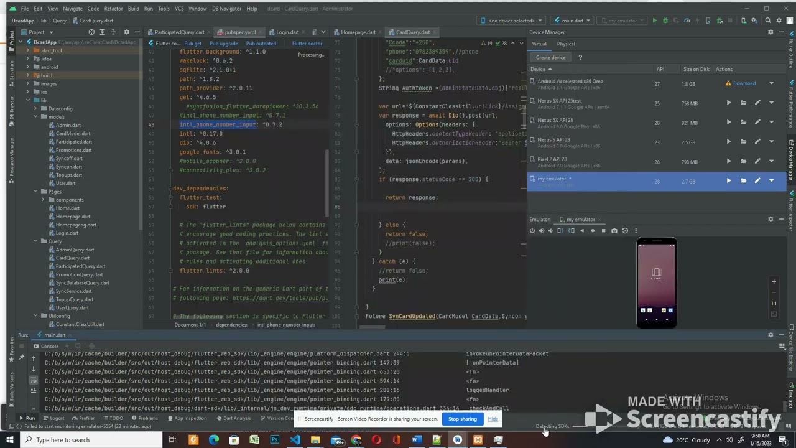Image resolution: width=796 pixels, height=448 pixels.
Task: Launch Nexus 5X API 25test emulator play icon
Action: pos(729,103)
